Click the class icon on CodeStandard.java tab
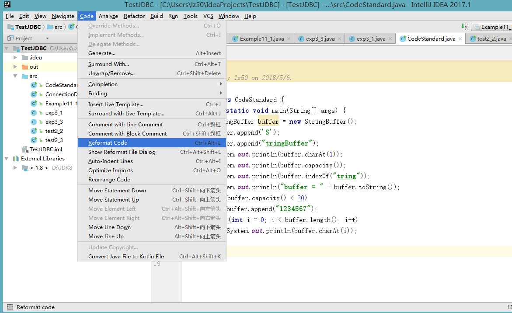Image resolution: width=512 pixels, height=313 pixels. tap(403, 38)
